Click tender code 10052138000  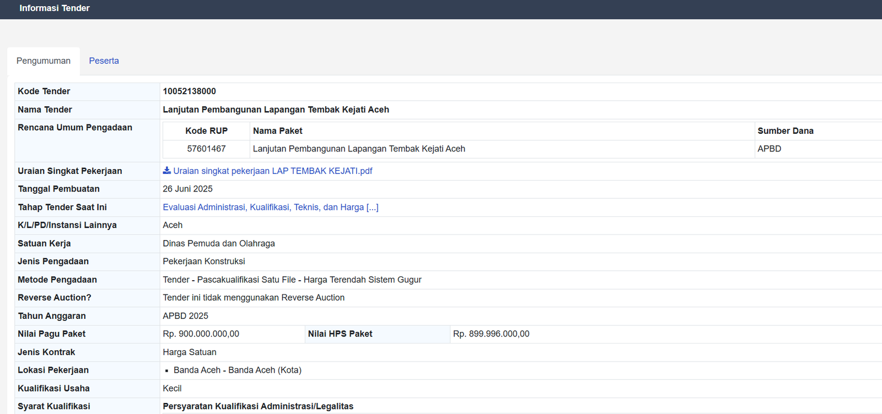tap(189, 91)
